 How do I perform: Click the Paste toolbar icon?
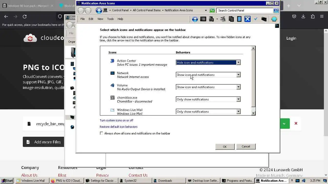click(239, 19)
